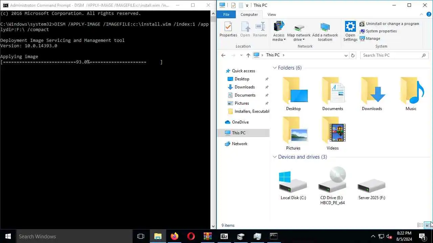Select the Documents folder icon
The width and height of the screenshot is (433, 243).
tap(333, 94)
